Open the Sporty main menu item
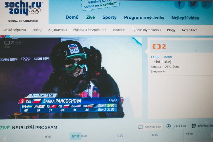213x142 pixels. [x=109, y=17]
